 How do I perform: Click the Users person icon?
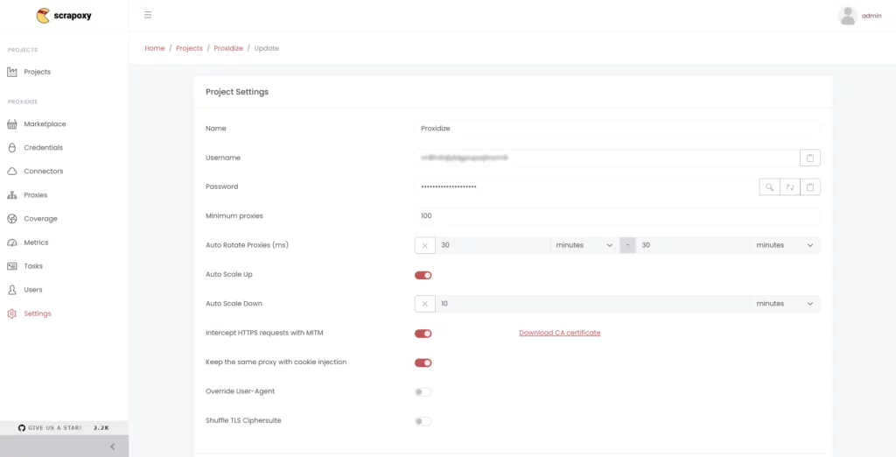tap(12, 290)
